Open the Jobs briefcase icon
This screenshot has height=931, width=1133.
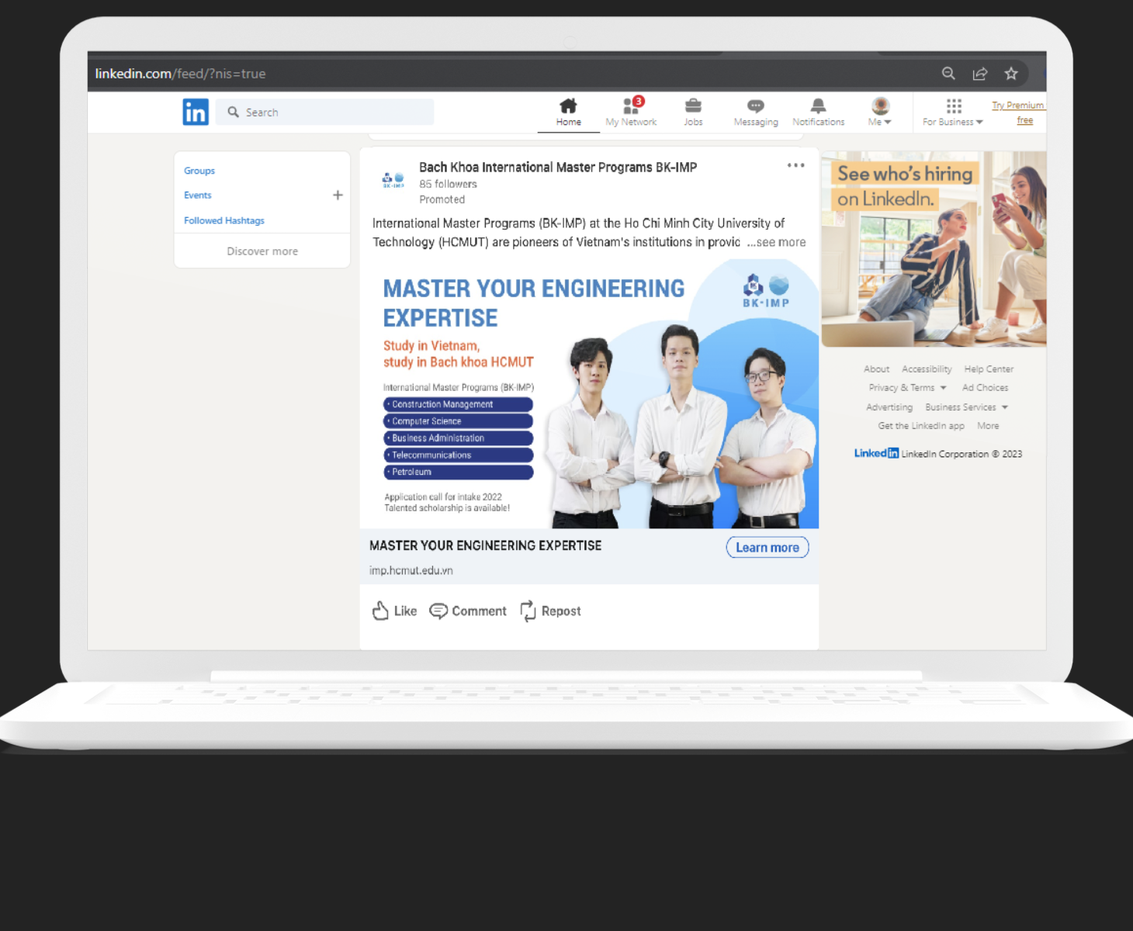pos(693,112)
